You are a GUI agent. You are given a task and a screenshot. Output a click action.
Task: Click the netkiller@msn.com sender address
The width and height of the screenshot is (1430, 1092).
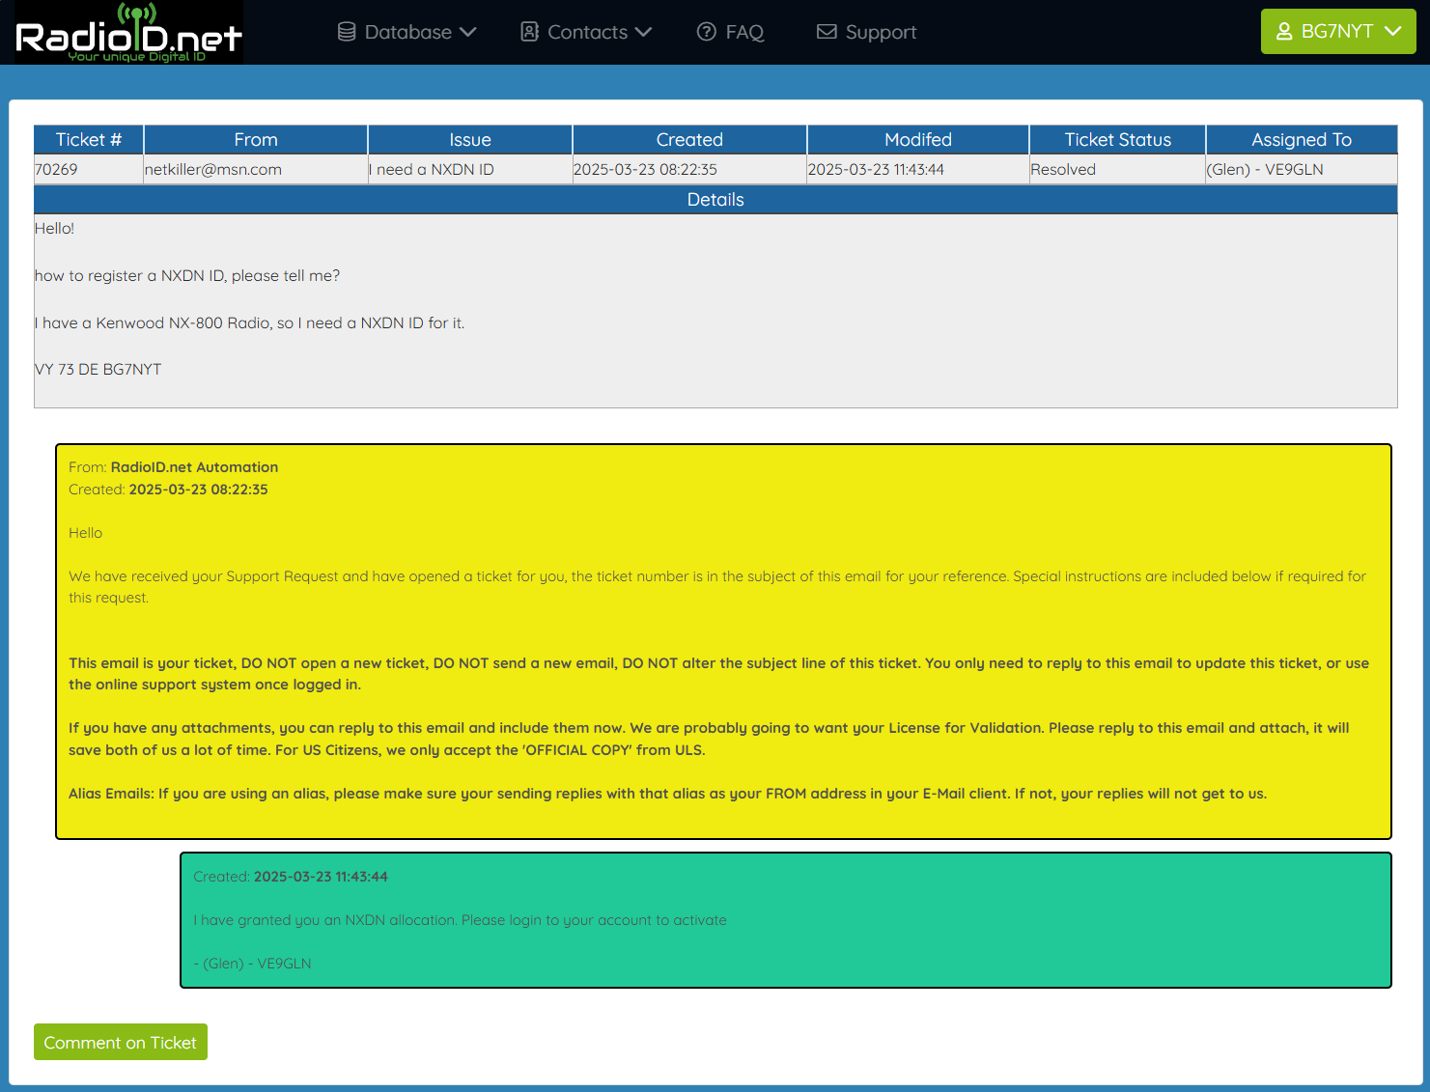pos(213,170)
